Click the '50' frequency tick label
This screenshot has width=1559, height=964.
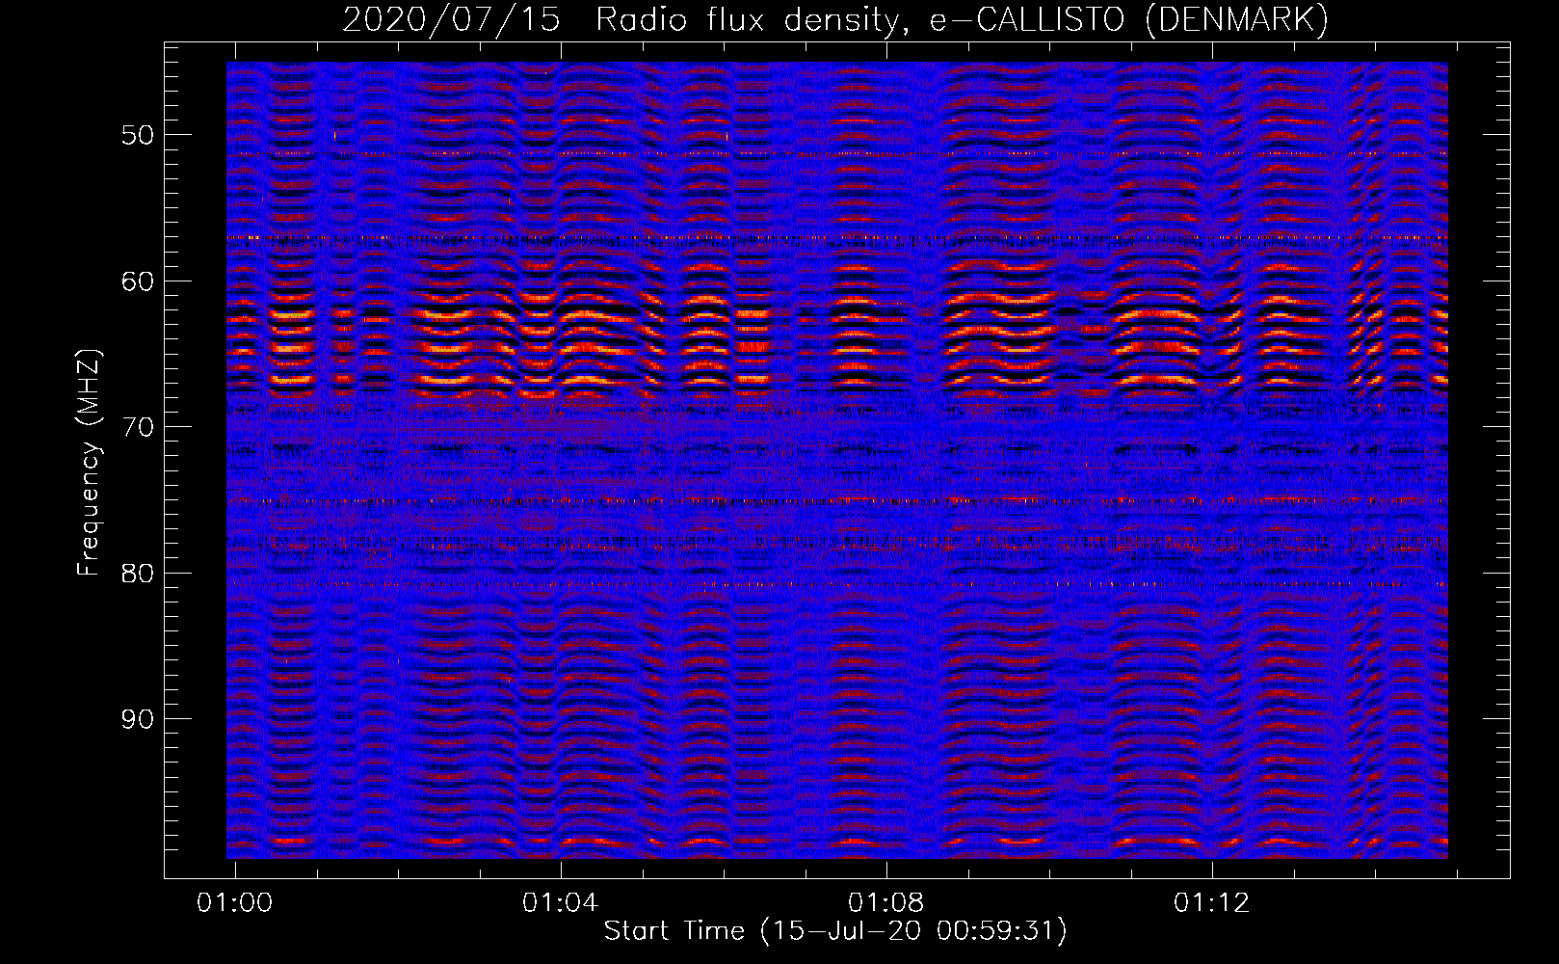click(137, 135)
